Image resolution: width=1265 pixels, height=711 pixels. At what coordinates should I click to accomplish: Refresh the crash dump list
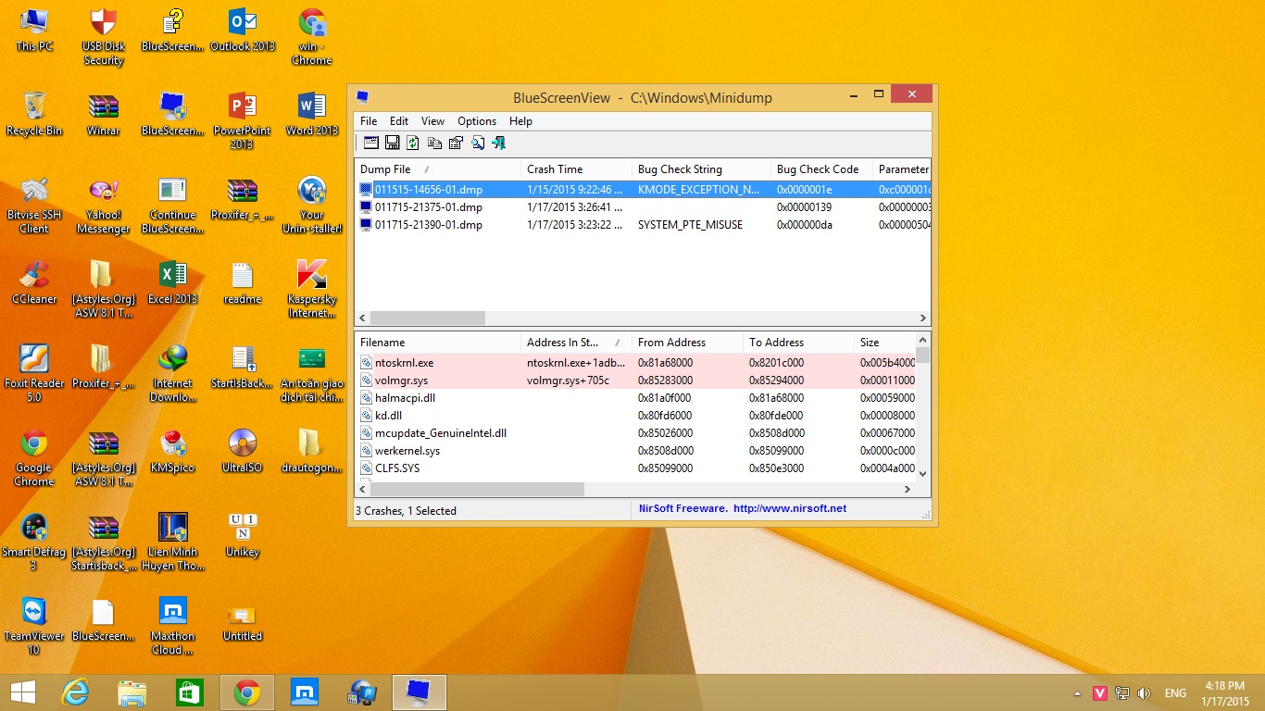413,143
